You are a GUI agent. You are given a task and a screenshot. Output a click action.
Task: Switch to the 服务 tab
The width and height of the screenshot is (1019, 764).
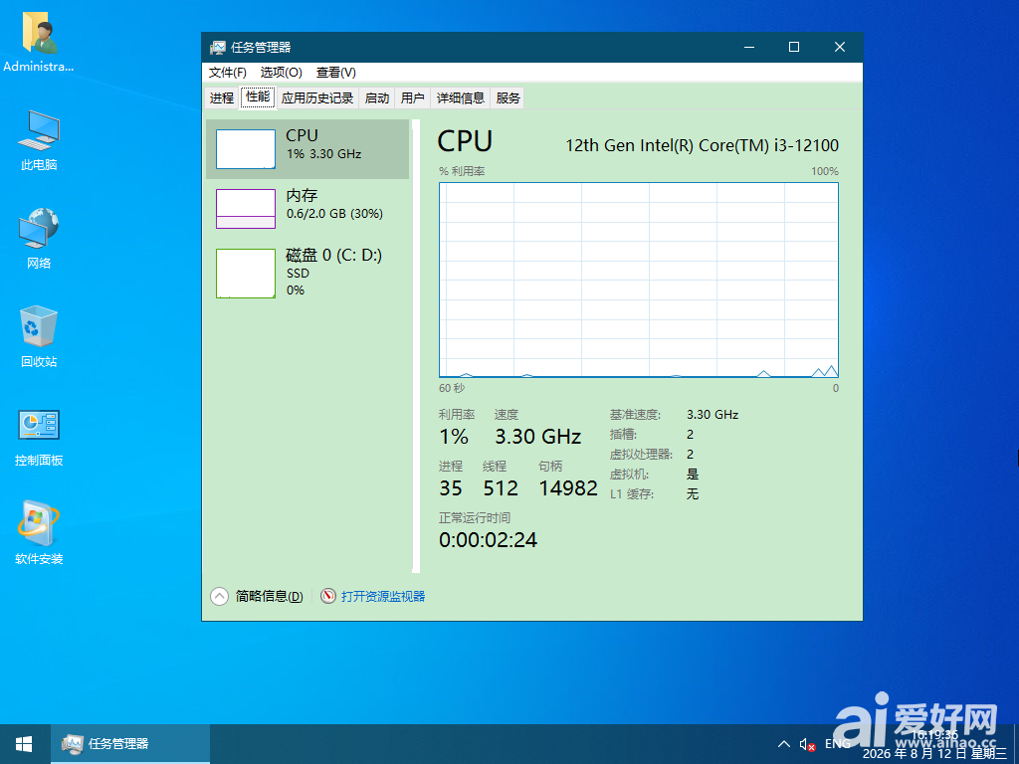508,98
